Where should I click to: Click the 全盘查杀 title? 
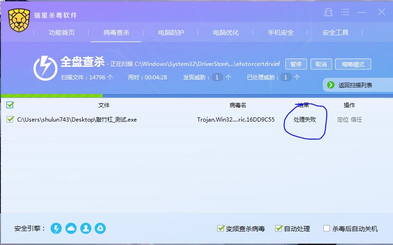tap(83, 62)
